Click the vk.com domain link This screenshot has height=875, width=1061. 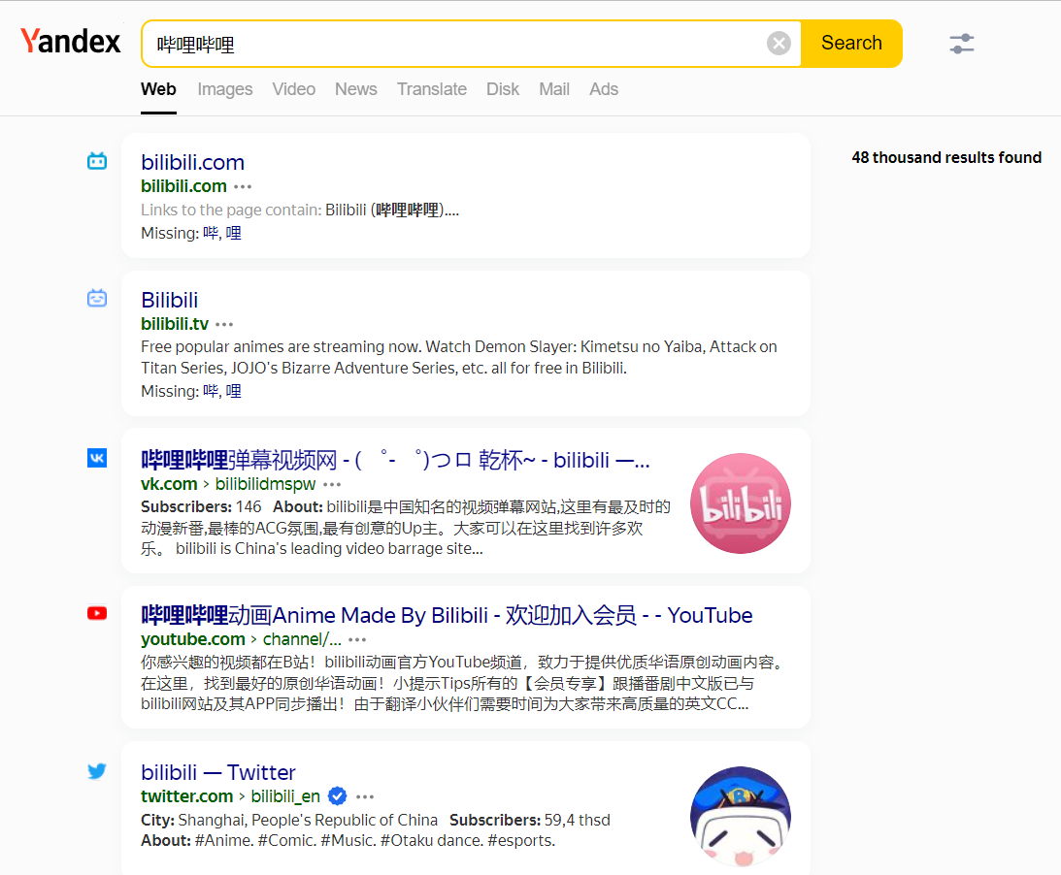coord(169,484)
